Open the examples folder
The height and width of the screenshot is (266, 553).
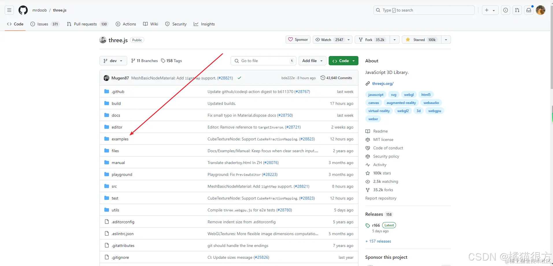tap(120, 139)
